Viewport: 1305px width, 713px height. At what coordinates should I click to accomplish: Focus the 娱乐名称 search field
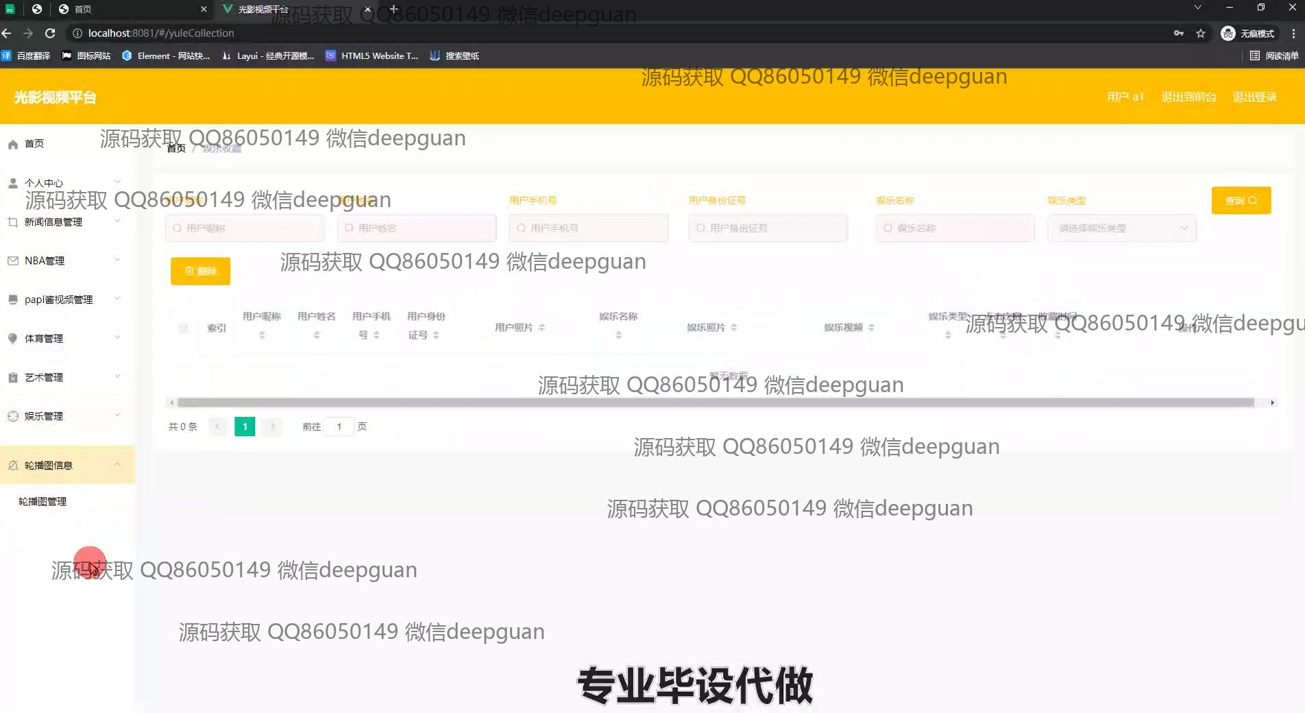[x=955, y=228]
